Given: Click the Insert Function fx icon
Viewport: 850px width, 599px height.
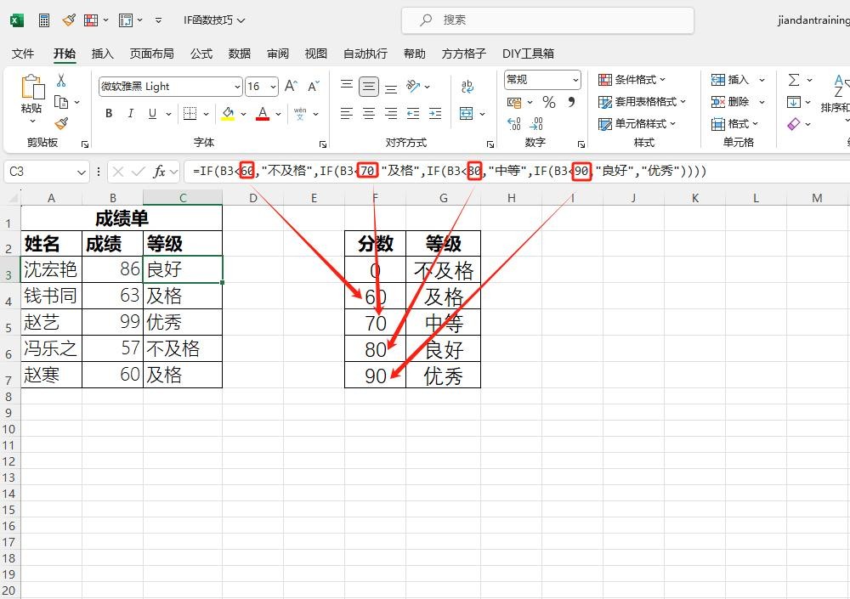Looking at the screenshot, I should pos(159,172).
